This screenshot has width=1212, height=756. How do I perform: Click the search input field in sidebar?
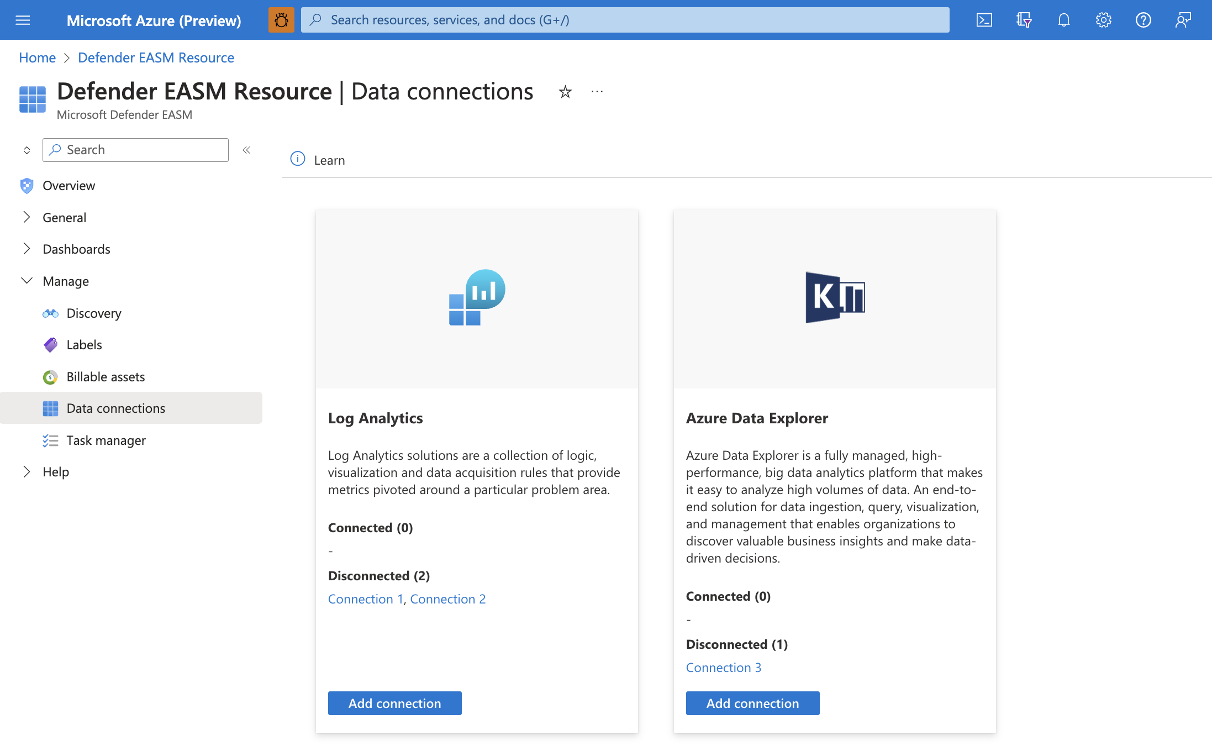click(x=135, y=149)
